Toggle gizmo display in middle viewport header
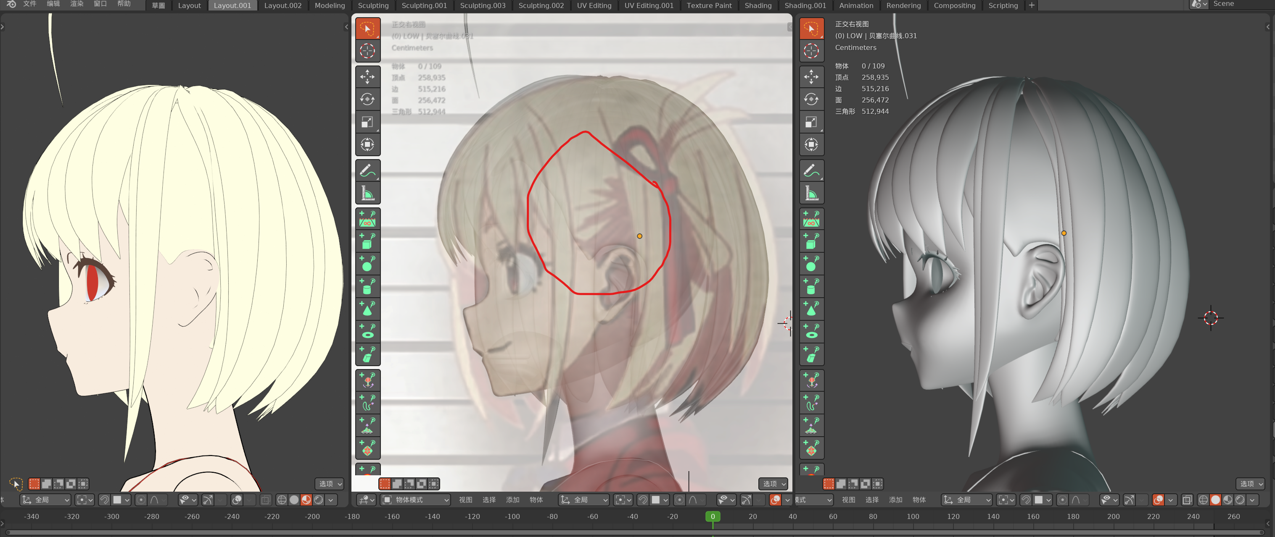The width and height of the screenshot is (1275, 537). [x=747, y=500]
